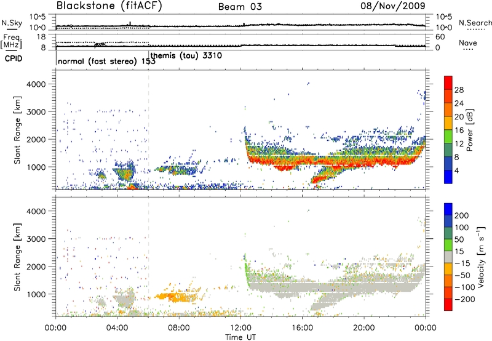The height and width of the screenshot is (341, 492).
Task: Click 'Slant Range [km]' label of velocity panel
Action: (17, 257)
